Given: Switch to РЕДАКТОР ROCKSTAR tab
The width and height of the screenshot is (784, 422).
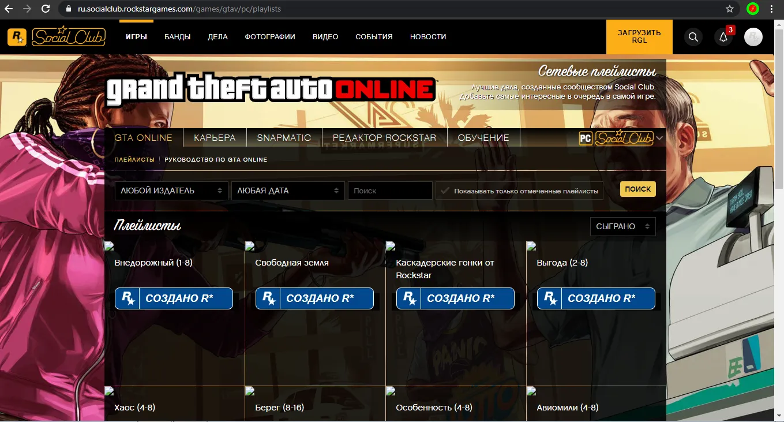Looking at the screenshot, I should (x=384, y=138).
